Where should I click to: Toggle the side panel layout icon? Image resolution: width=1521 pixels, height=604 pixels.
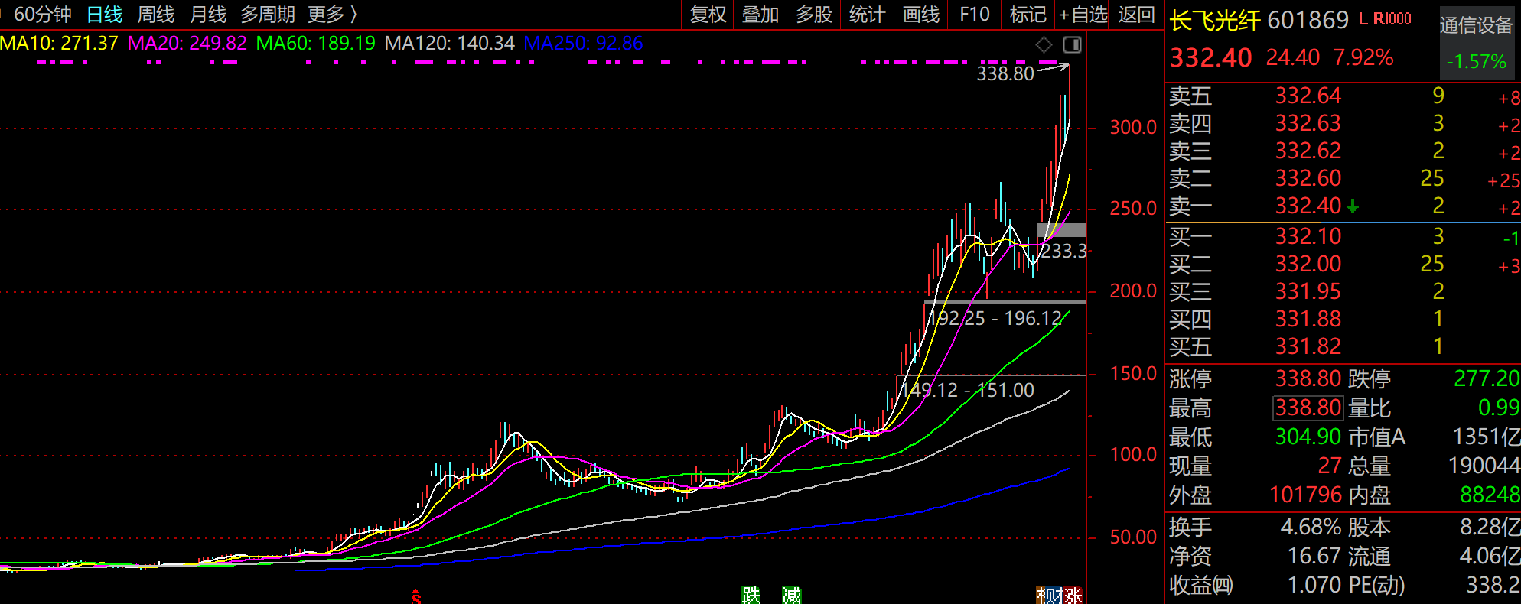1072,45
